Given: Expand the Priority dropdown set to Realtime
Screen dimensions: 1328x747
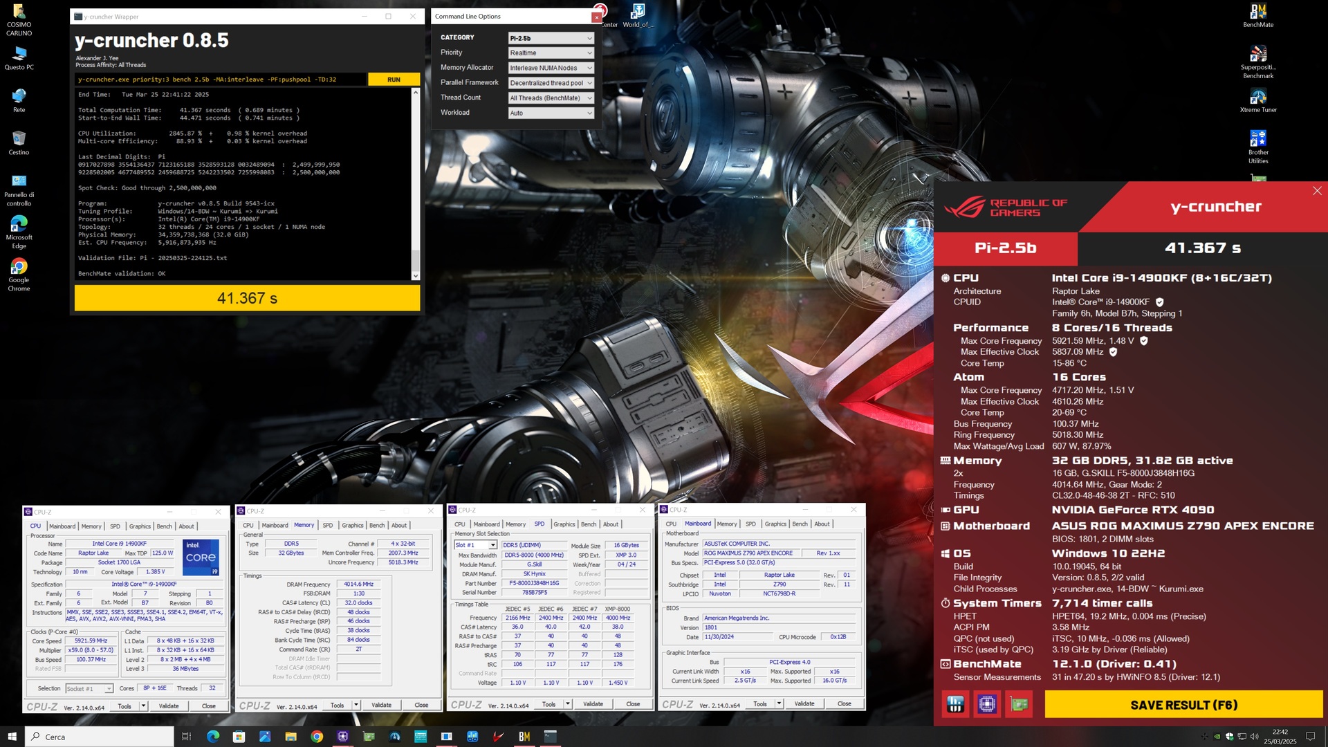Looking at the screenshot, I should [x=551, y=53].
